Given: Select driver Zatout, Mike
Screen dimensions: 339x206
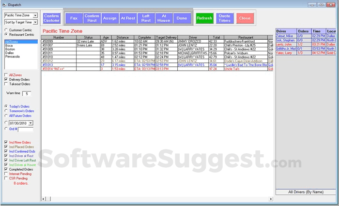Looking at the screenshot, I should [x=306, y=36].
